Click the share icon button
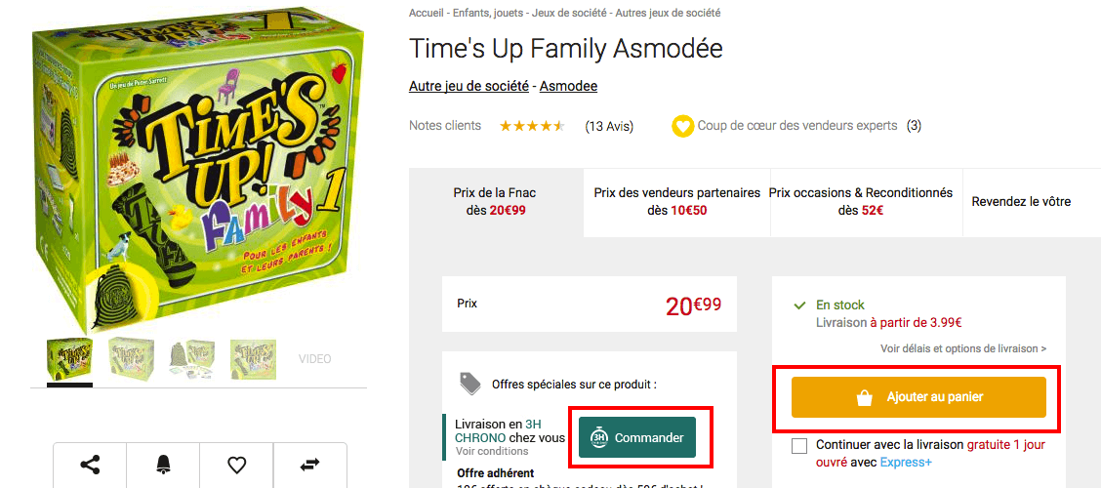Image resolution: width=1101 pixels, height=488 pixels. (90, 465)
